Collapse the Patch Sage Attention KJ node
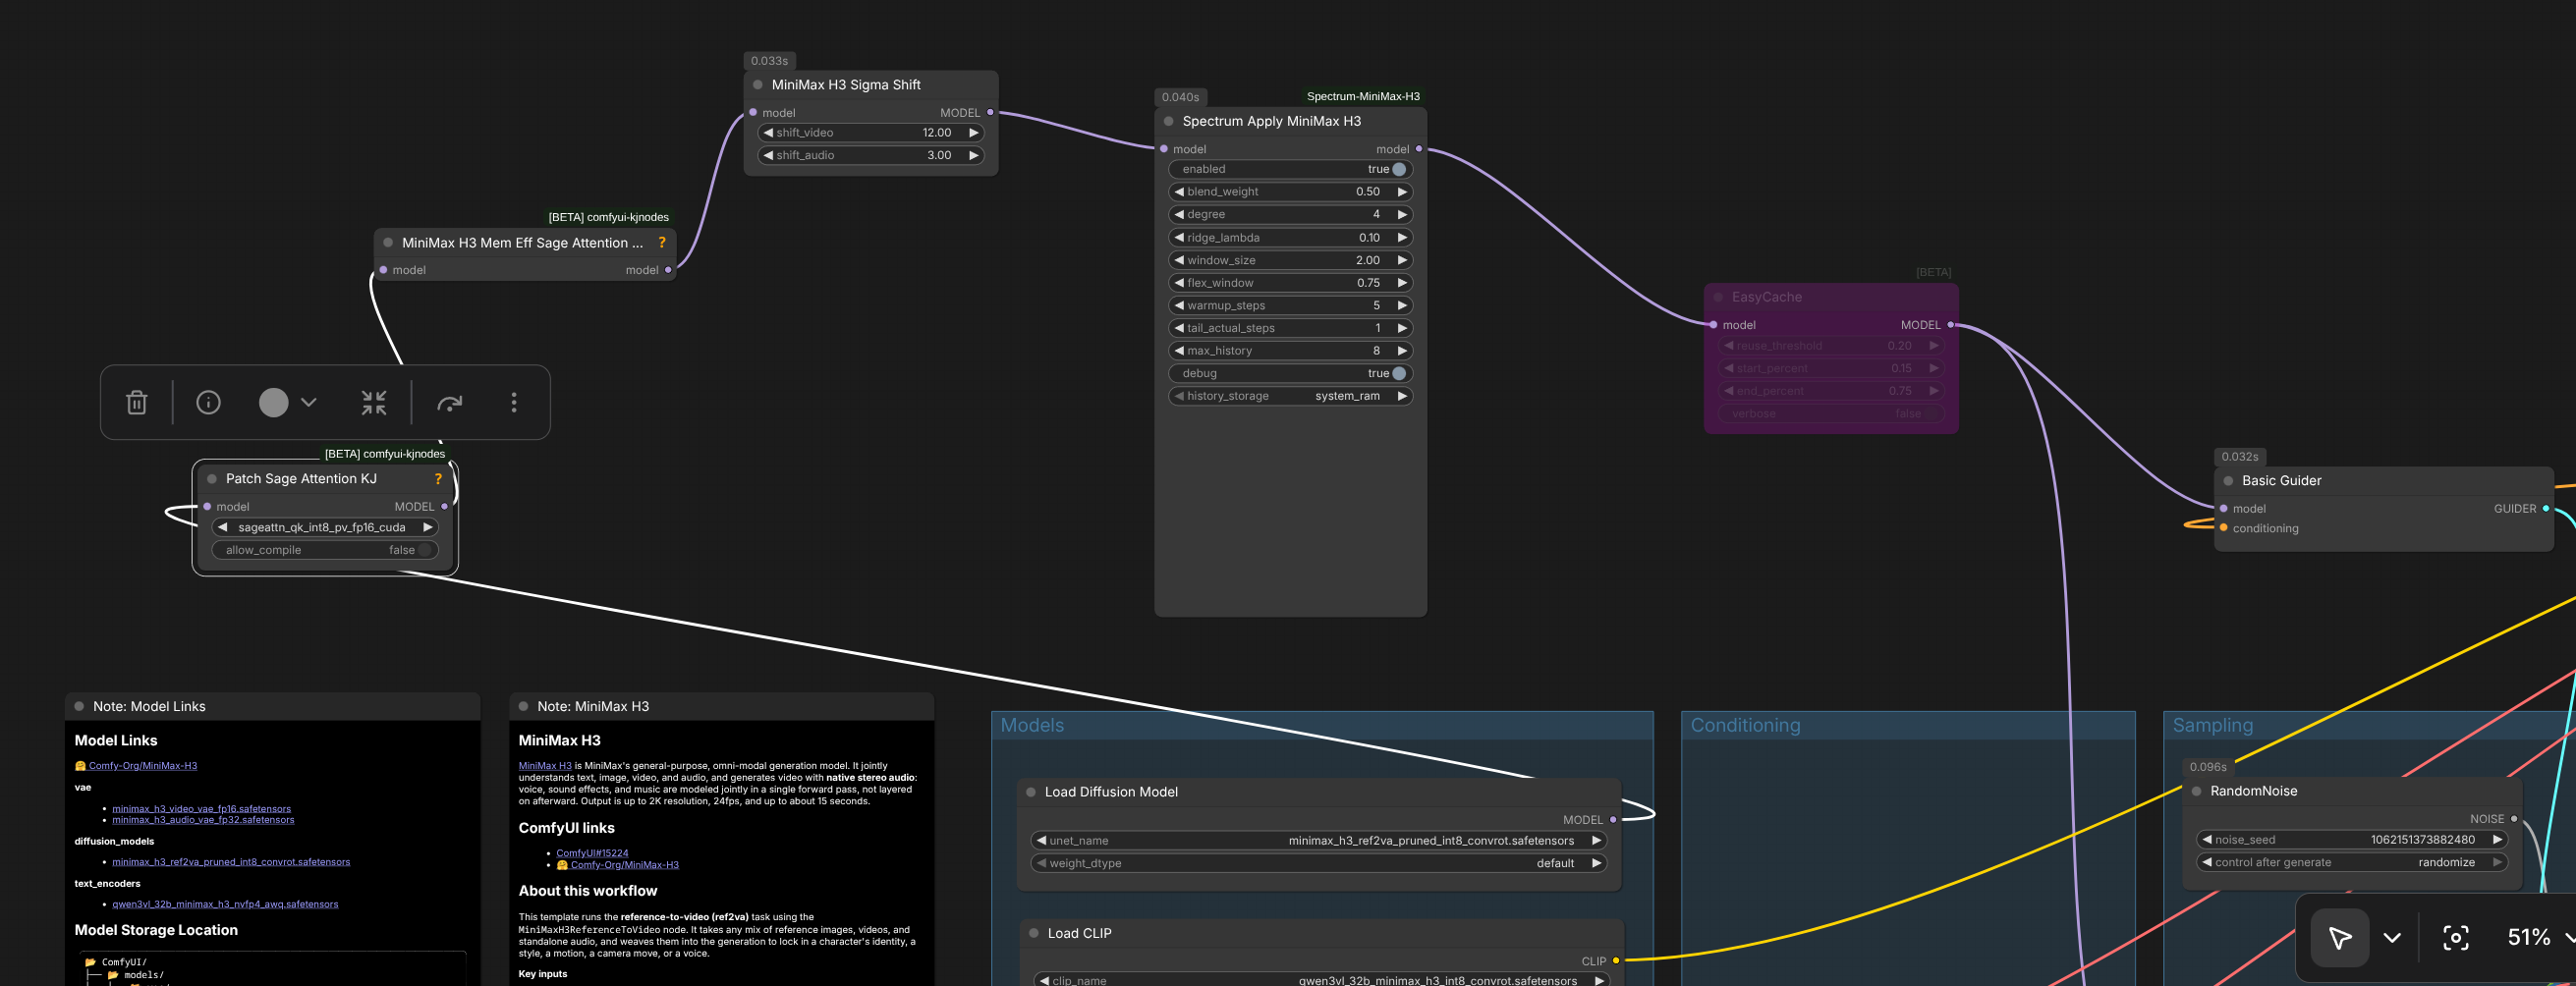2576x986 pixels. [x=212, y=479]
